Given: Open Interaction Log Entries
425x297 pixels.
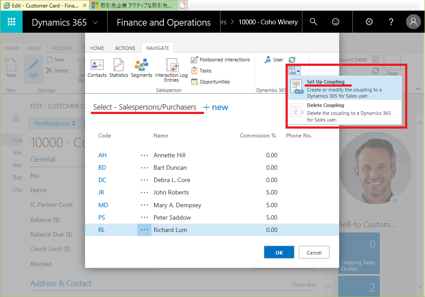Looking at the screenshot, I should 171,70.
